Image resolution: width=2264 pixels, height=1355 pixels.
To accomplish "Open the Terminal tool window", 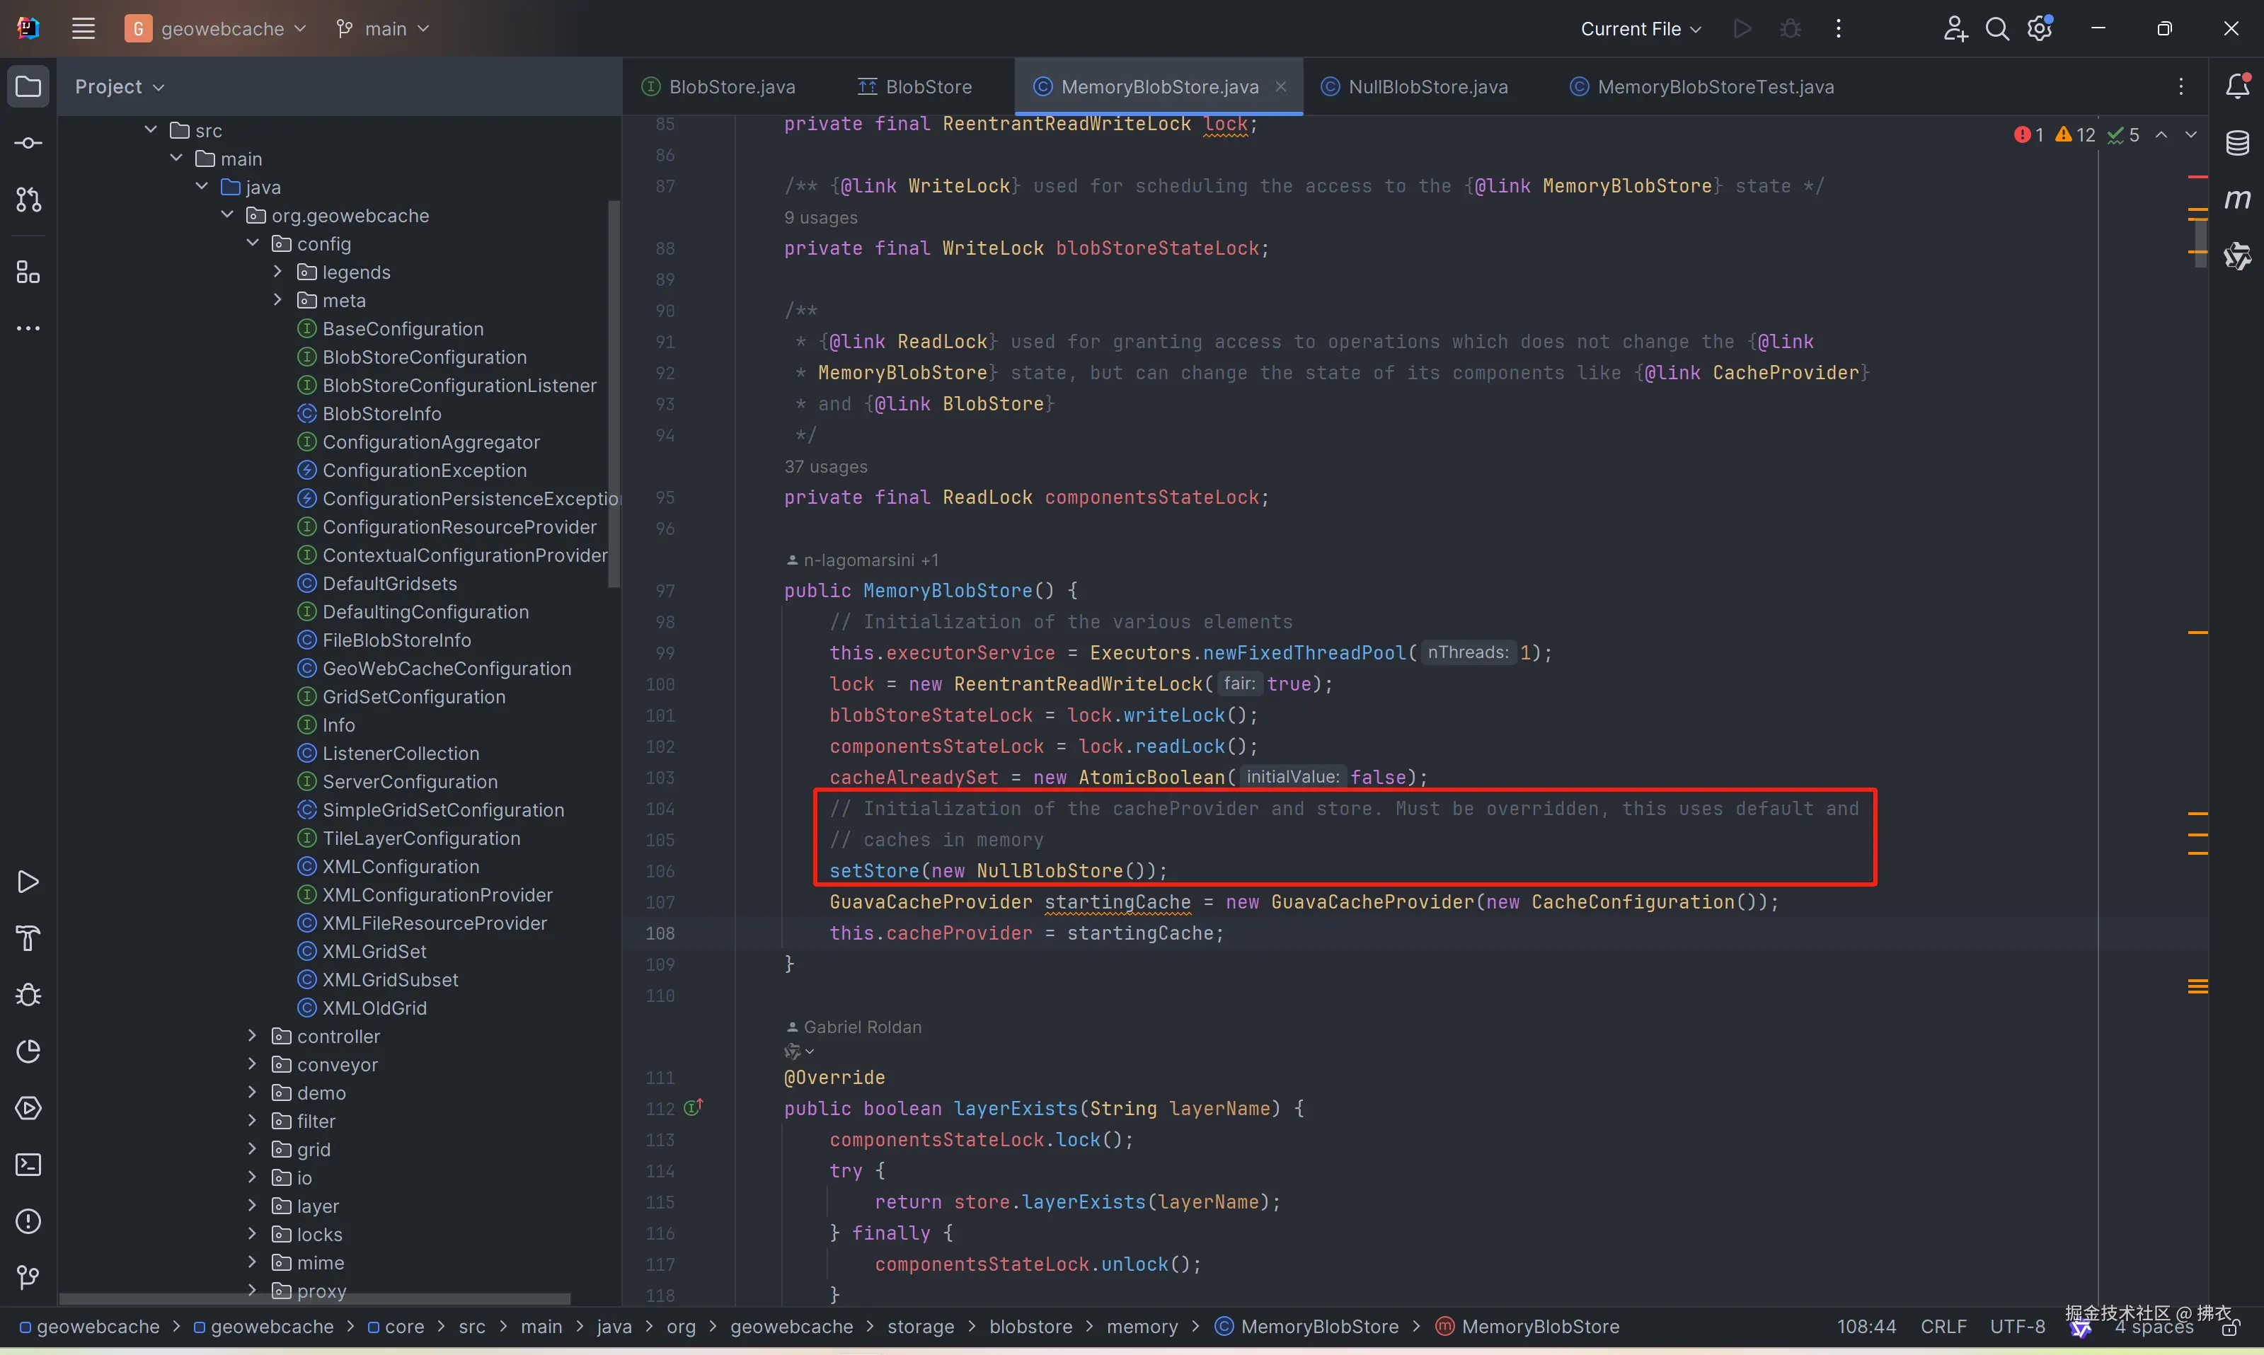I will (x=28, y=1164).
